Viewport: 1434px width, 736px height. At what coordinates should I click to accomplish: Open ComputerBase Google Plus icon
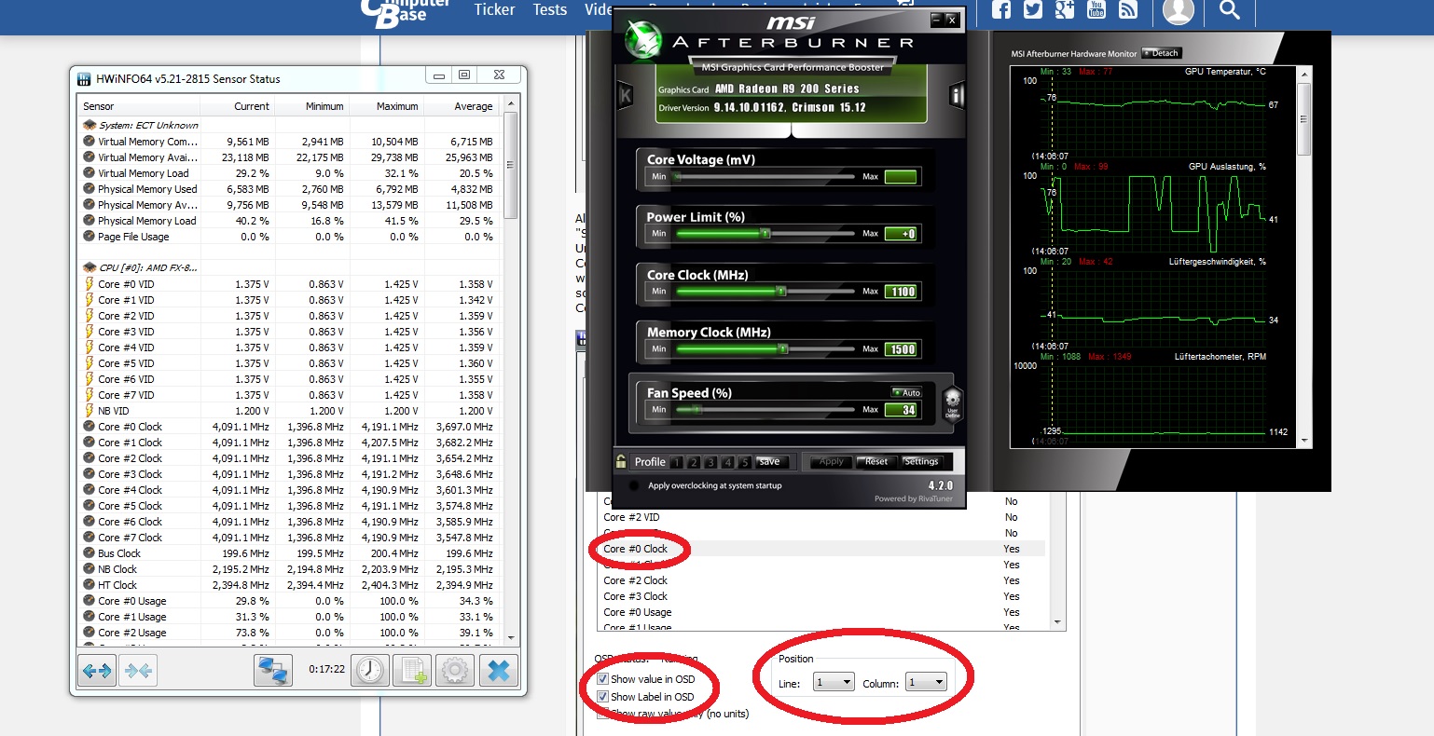[x=1065, y=10]
